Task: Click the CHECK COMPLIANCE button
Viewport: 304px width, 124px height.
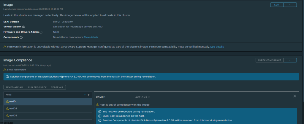Action: pos(270,60)
